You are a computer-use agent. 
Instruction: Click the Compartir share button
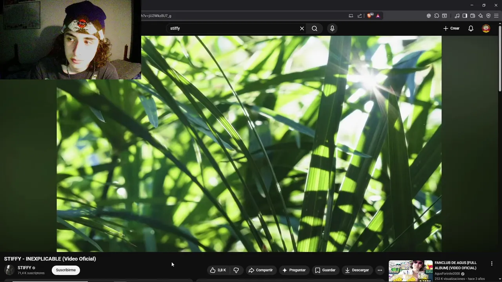(260, 270)
